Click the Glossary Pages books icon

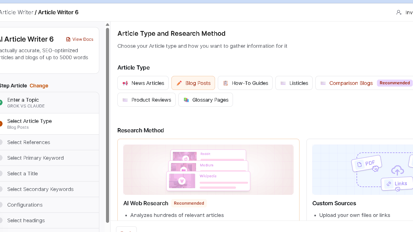pos(186,100)
